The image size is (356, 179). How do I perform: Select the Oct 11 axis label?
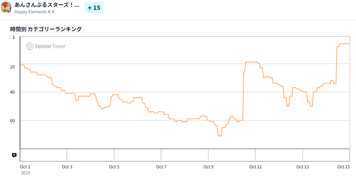click(255, 167)
